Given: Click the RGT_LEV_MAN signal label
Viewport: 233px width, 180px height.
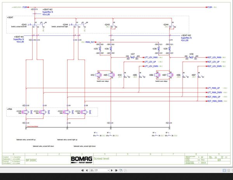Looking at the screenshot, I should (214, 57).
